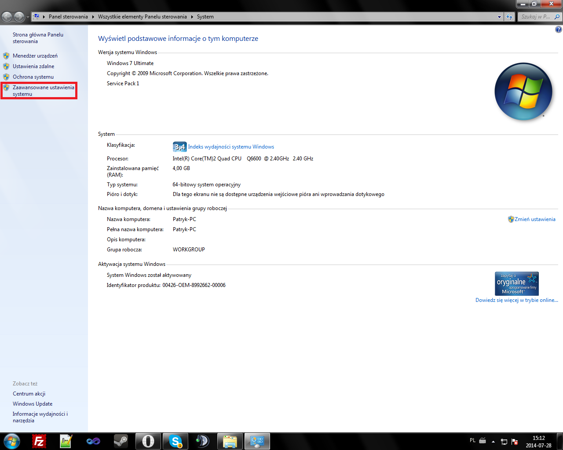Click the 64-bitowy system operacyjny value
The width and height of the screenshot is (563, 450).
click(207, 185)
